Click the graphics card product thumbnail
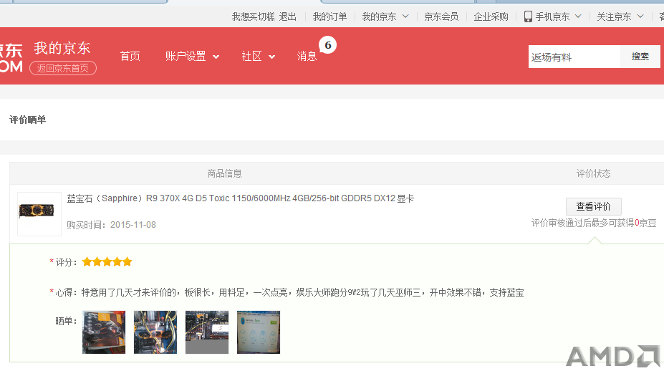Viewport: 664px width, 371px height. (39, 214)
